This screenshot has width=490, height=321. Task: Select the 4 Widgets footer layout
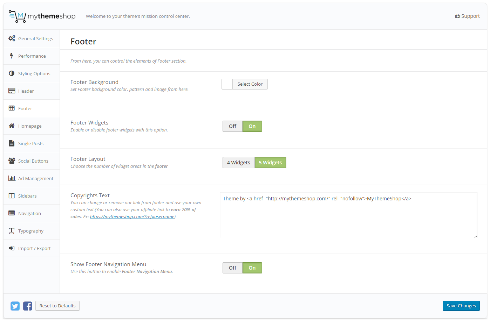pos(238,162)
